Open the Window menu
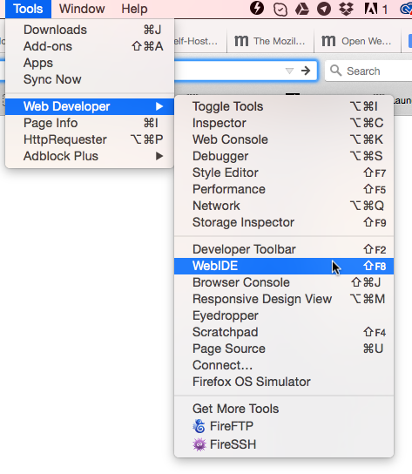Viewport: 412px width, 474px height. coord(82,9)
